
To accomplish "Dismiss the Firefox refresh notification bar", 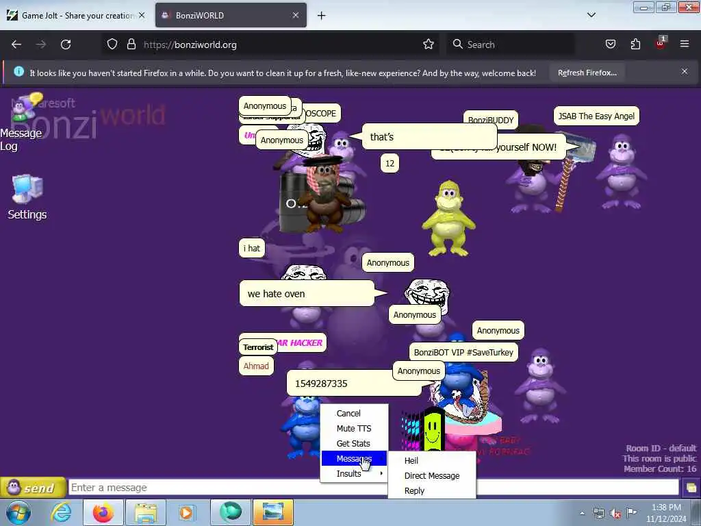I will coord(685,71).
